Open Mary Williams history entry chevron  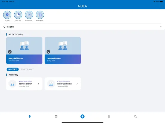pos(77,84)
